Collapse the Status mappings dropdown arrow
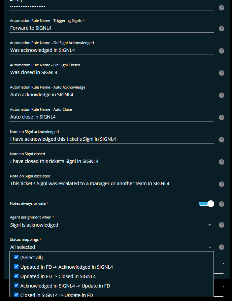Image resolution: width=232 pixels, height=301 pixels. tap(210, 247)
